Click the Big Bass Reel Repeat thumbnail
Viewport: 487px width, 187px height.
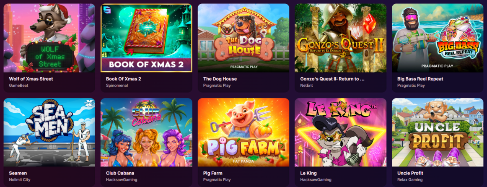tap(438, 38)
